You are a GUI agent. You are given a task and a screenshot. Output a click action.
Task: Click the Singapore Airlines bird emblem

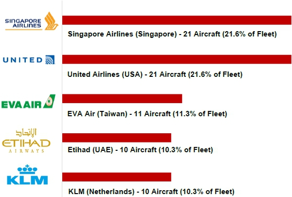pos(51,21)
